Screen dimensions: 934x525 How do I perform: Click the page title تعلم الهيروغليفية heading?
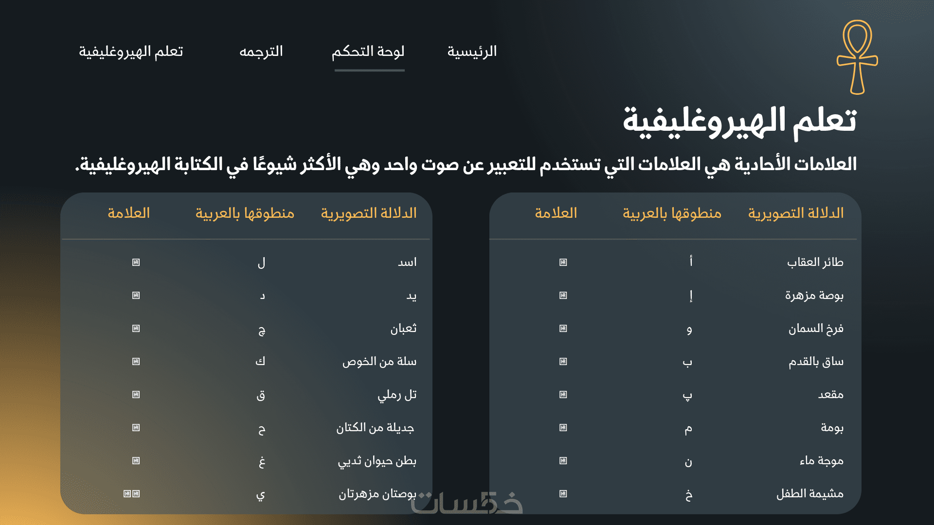pyautogui.click(x=739, y=122)
